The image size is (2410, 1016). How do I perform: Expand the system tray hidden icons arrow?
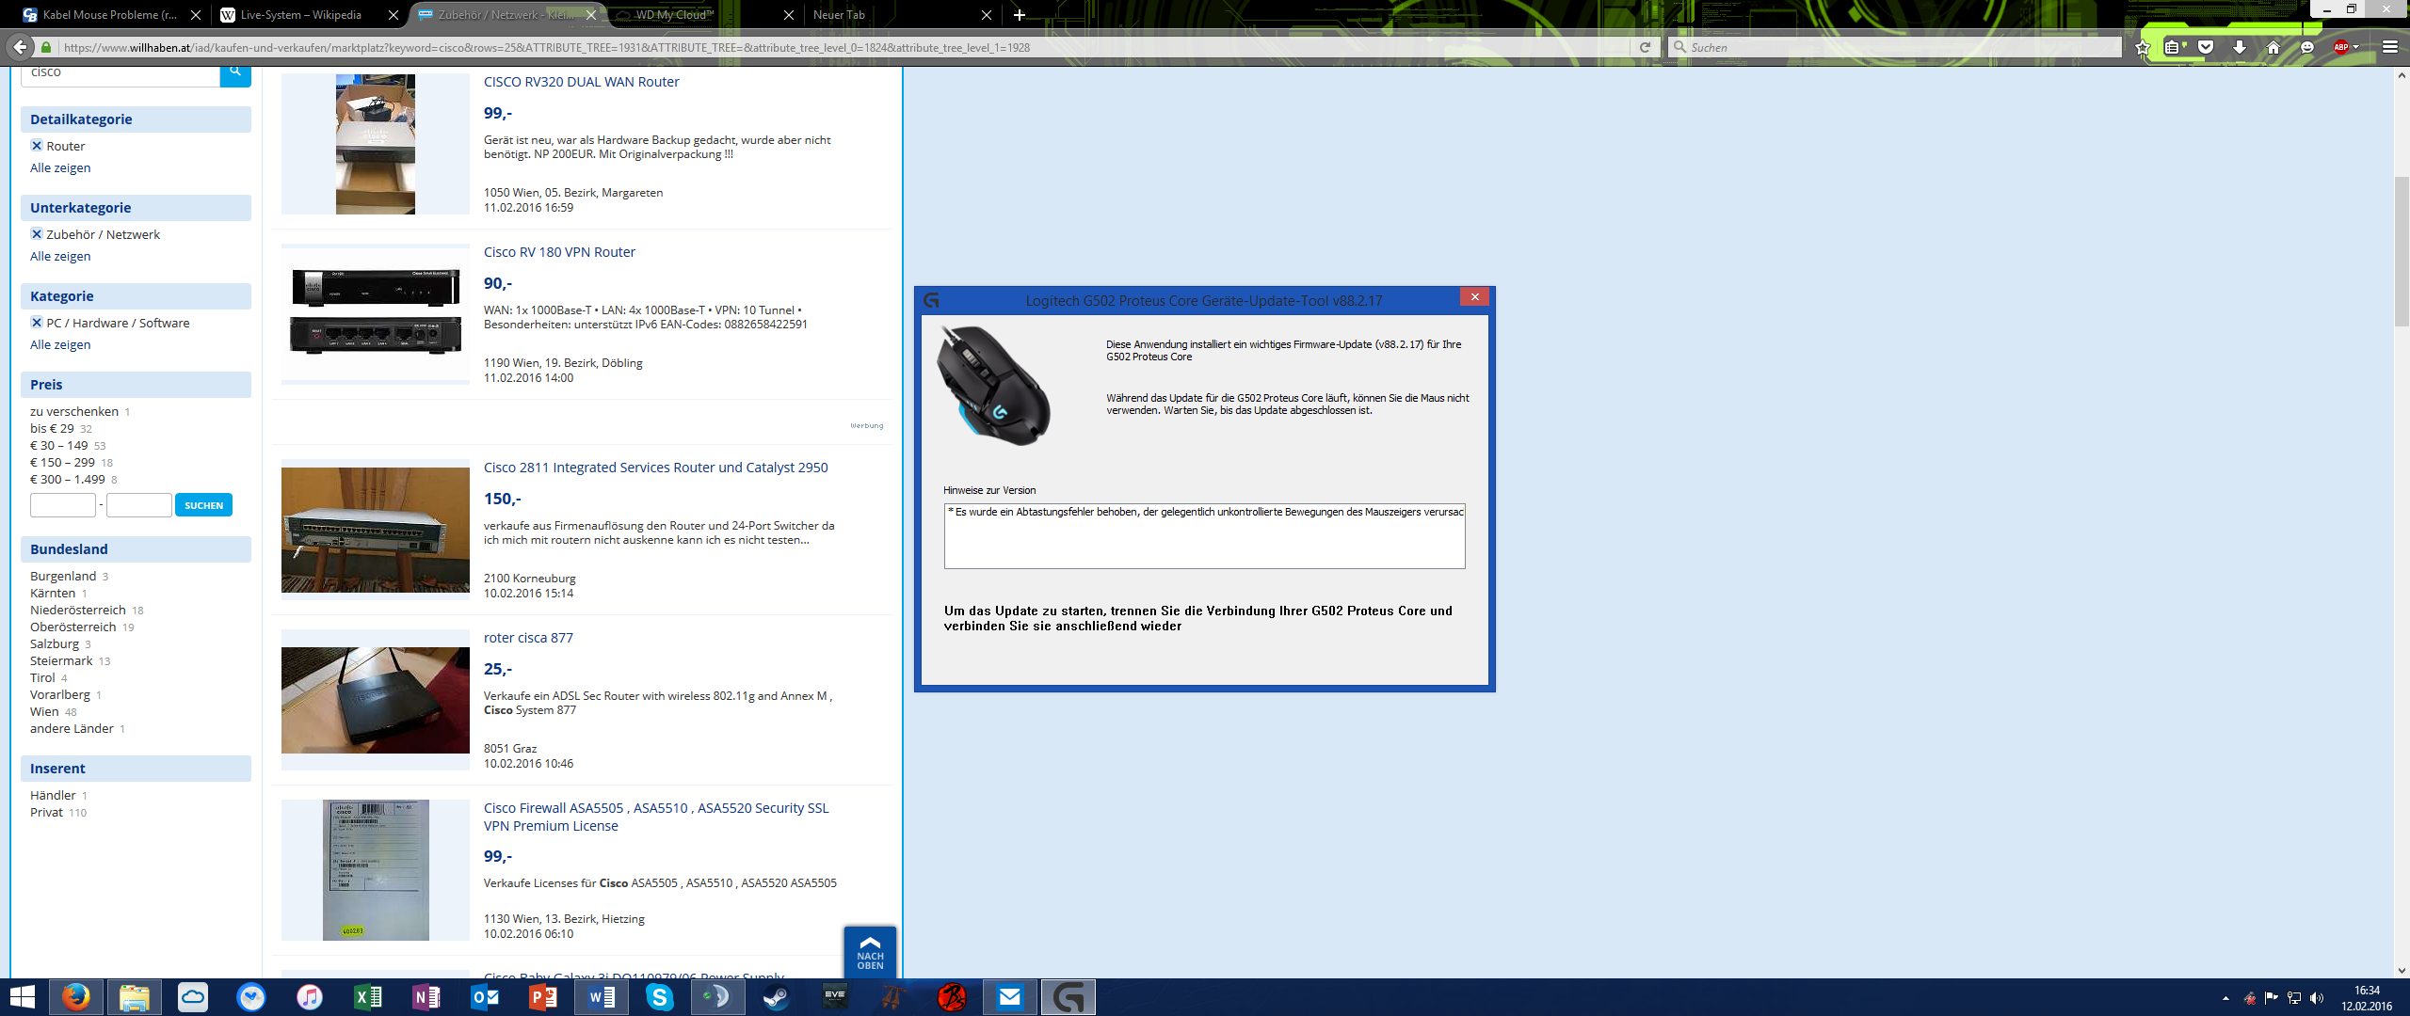pos(2225,998)
